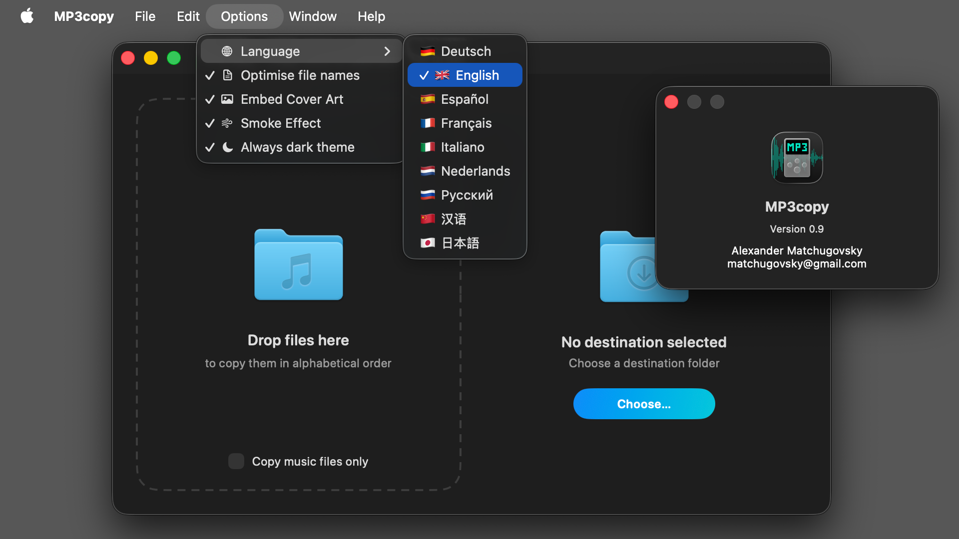Open the Edit menu
Viewport: 959px width, 539px height.
point(188,16)
